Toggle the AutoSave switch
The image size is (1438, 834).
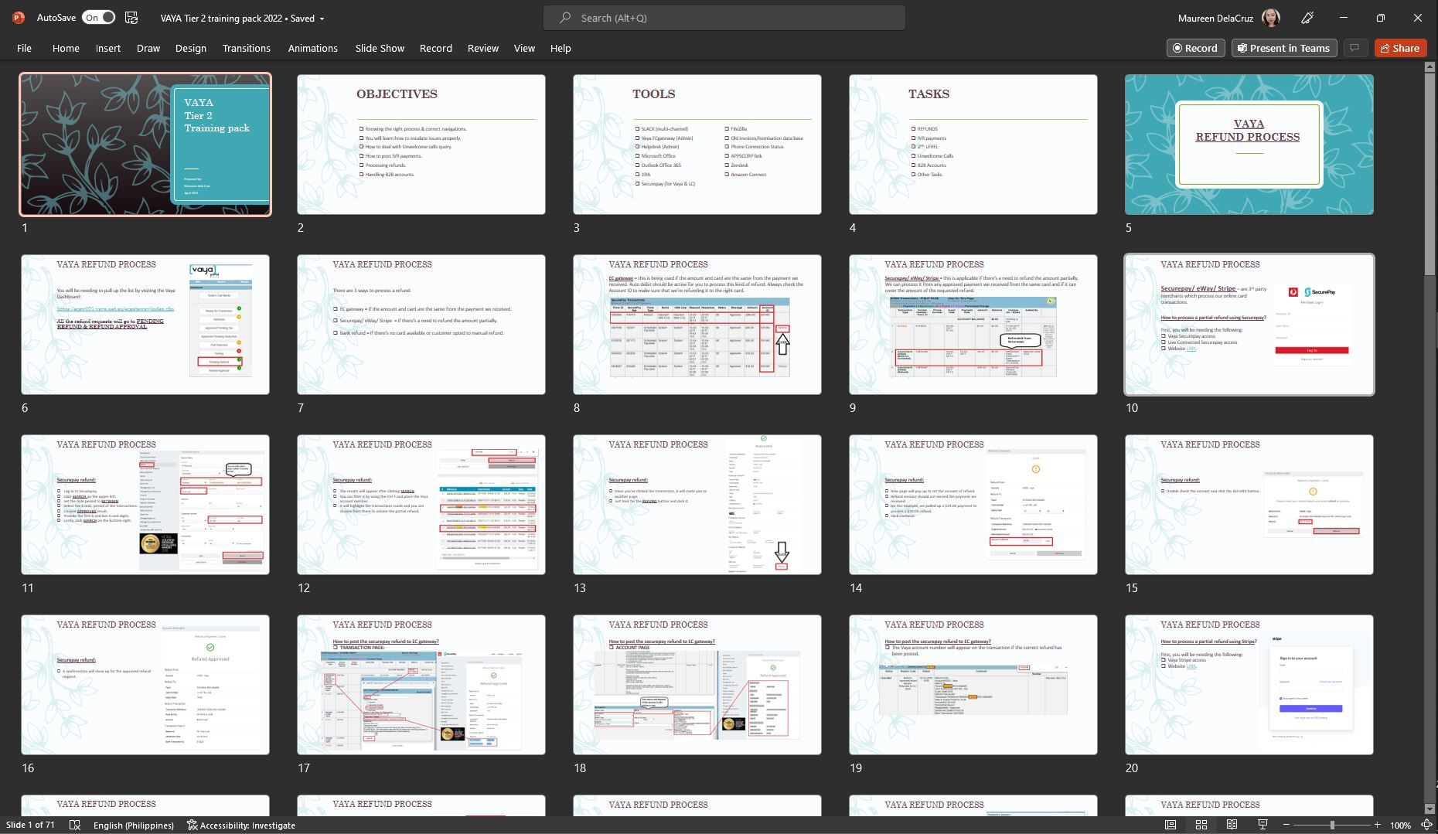coord(98,17)
